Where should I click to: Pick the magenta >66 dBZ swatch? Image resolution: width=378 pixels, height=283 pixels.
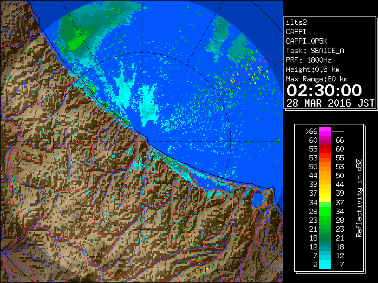tap(325, 131)
